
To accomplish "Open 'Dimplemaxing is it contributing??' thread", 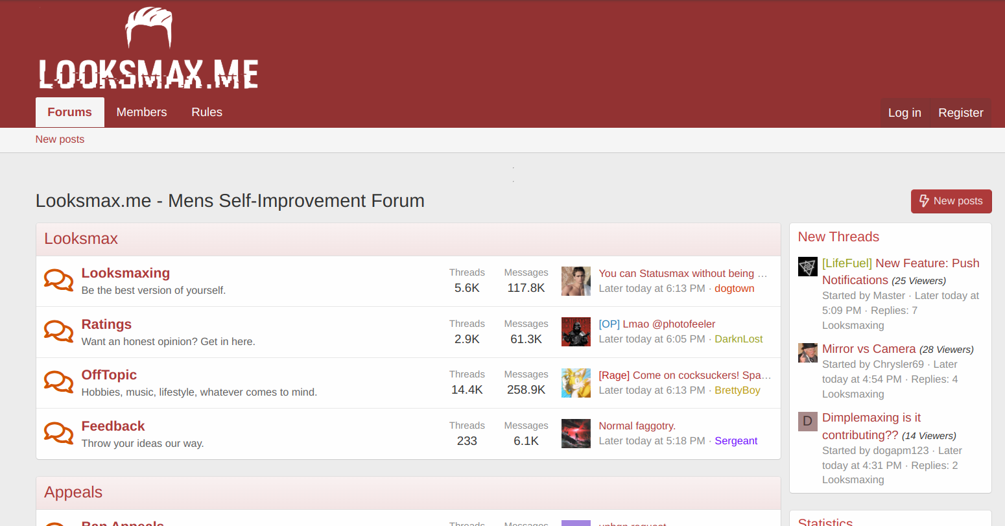I will click(x=871, y=426).
